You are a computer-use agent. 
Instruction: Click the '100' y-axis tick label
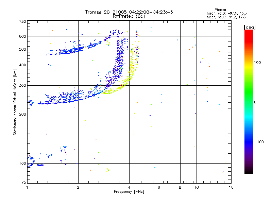[22, 163]
